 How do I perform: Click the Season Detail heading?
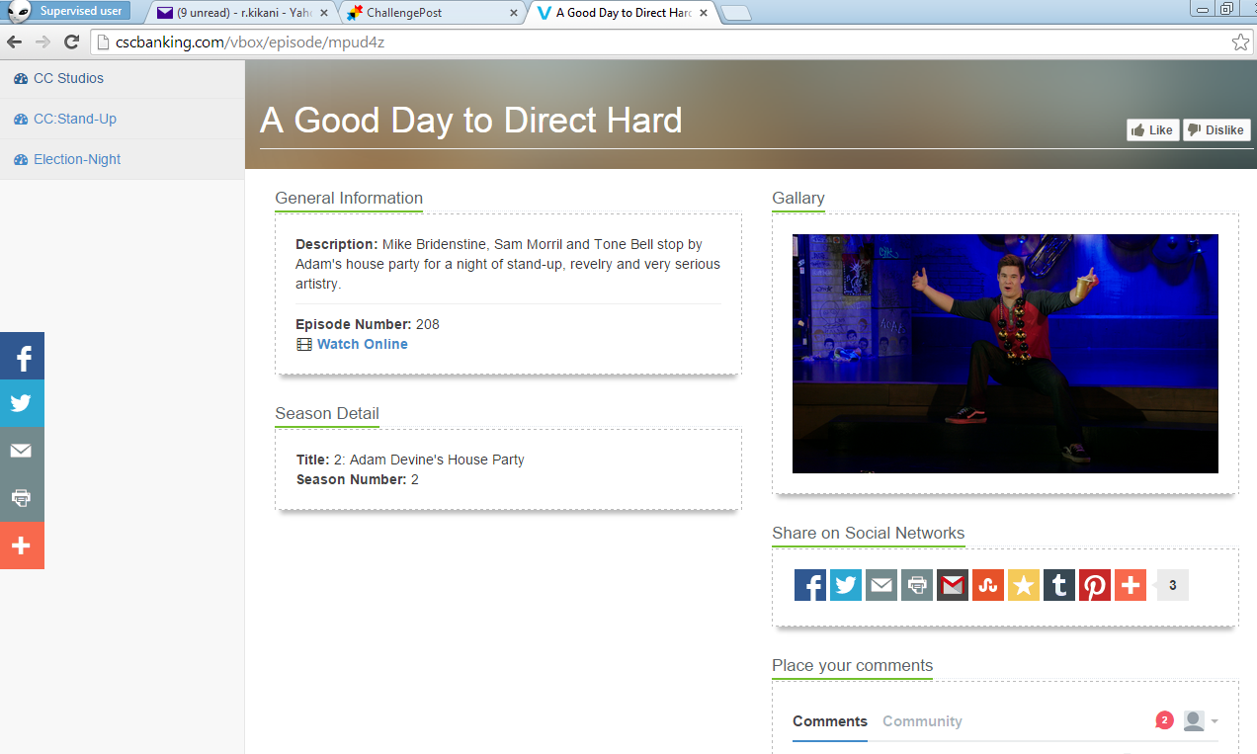(327, 413)
